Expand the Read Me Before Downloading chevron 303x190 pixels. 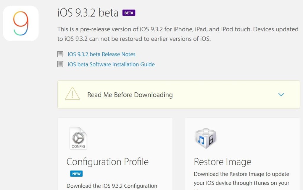281,94
